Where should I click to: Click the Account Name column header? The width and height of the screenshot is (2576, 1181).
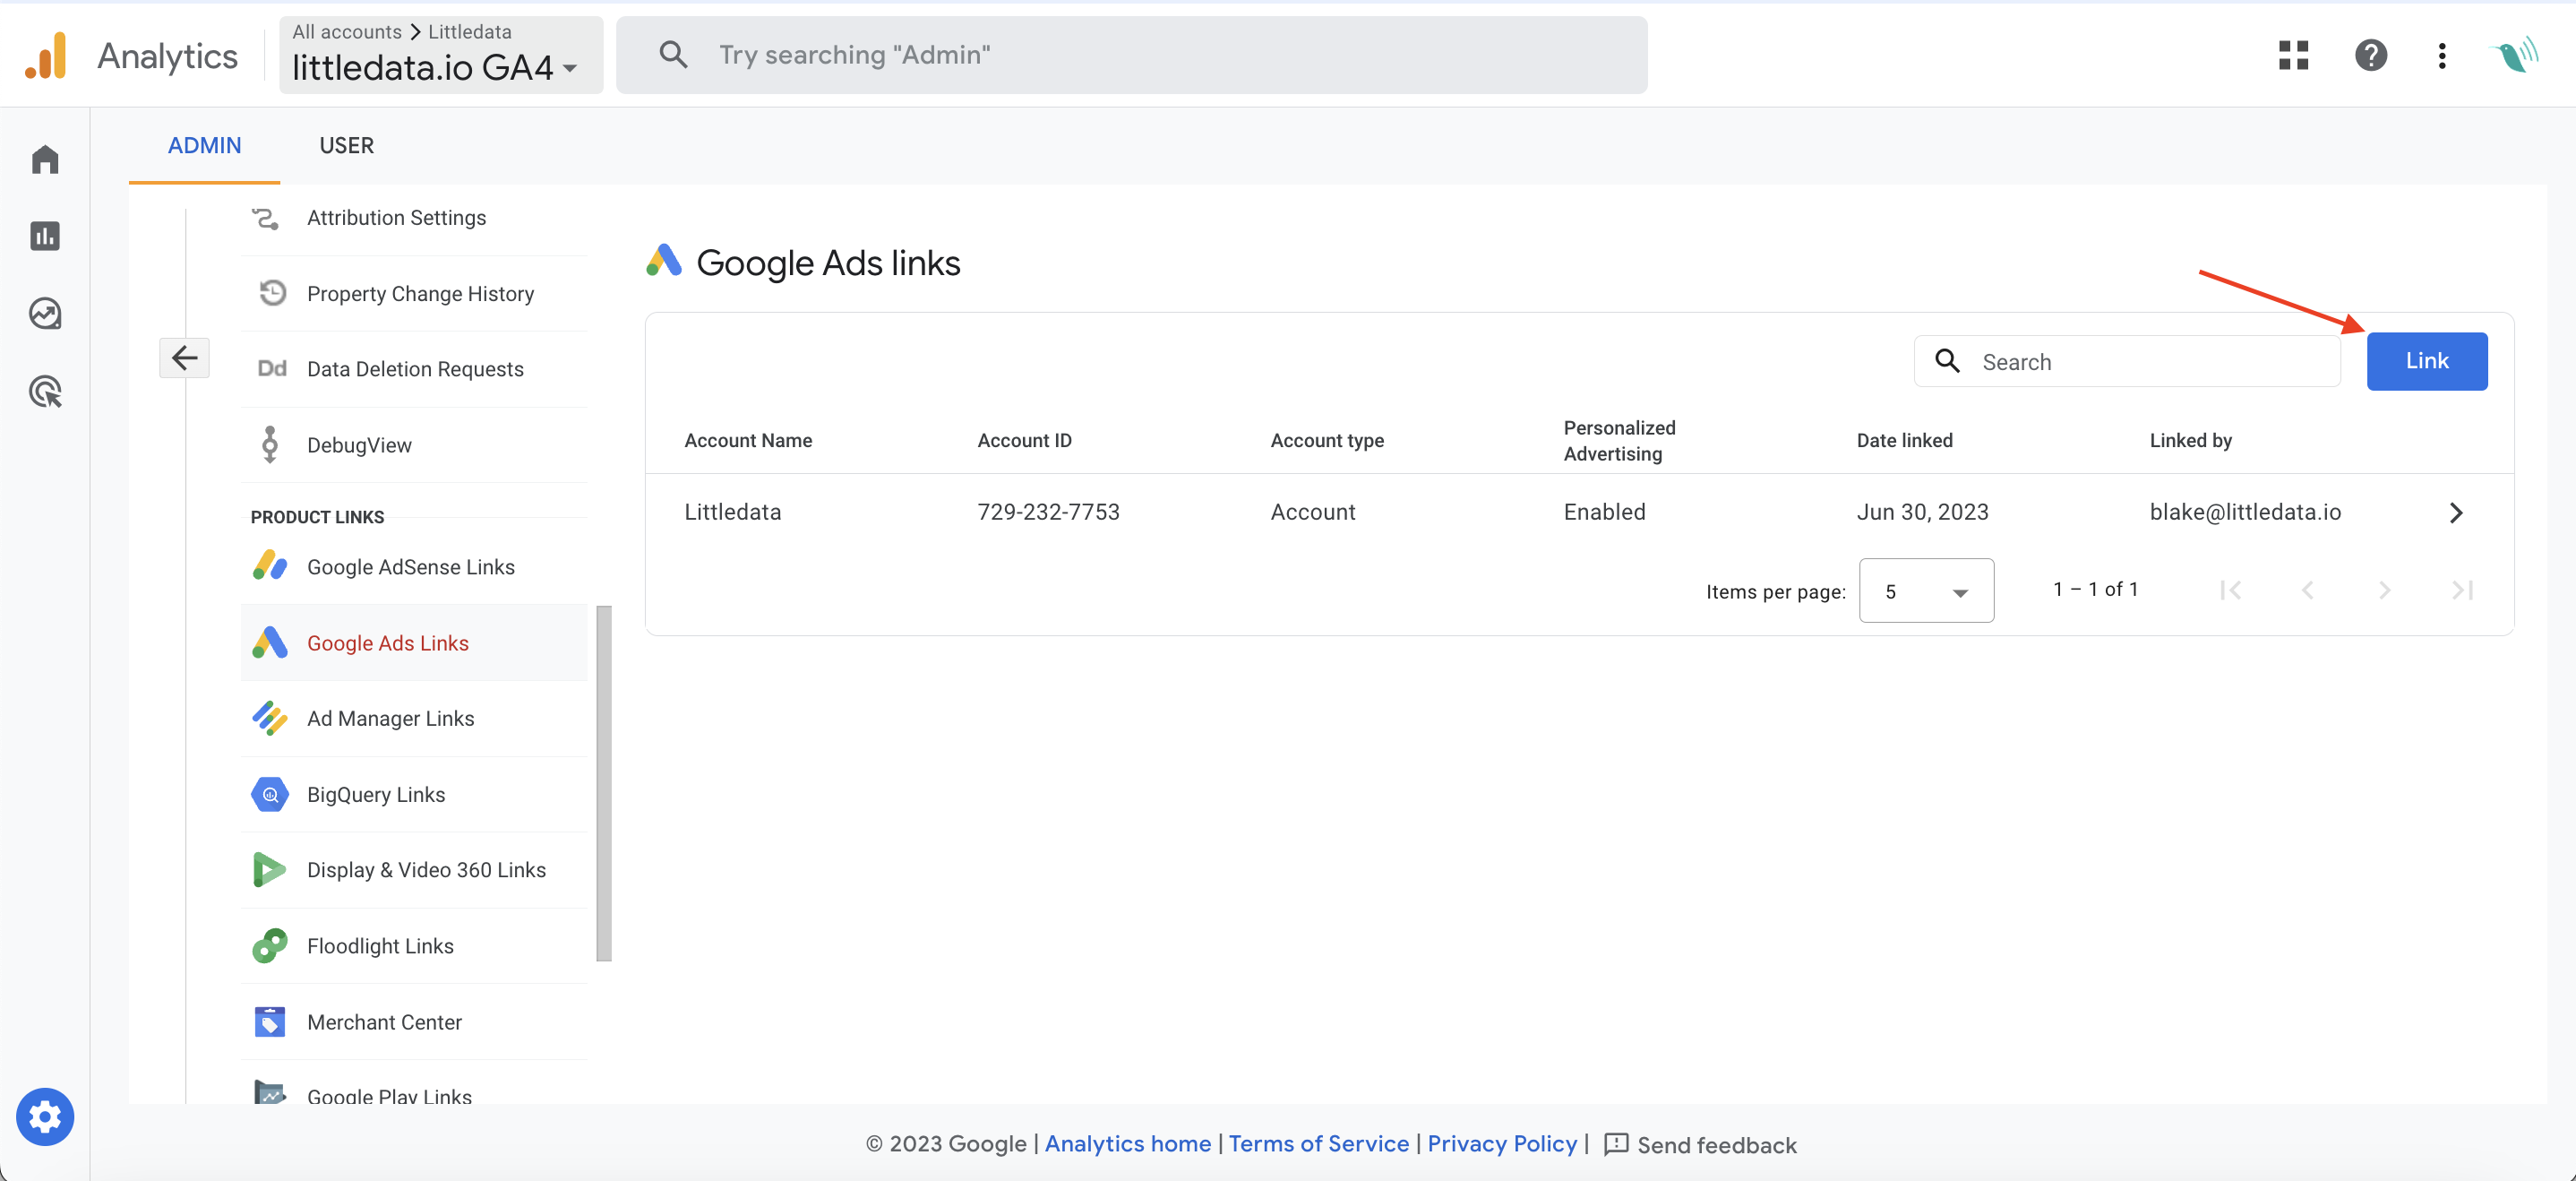click(x=748, y=440)
